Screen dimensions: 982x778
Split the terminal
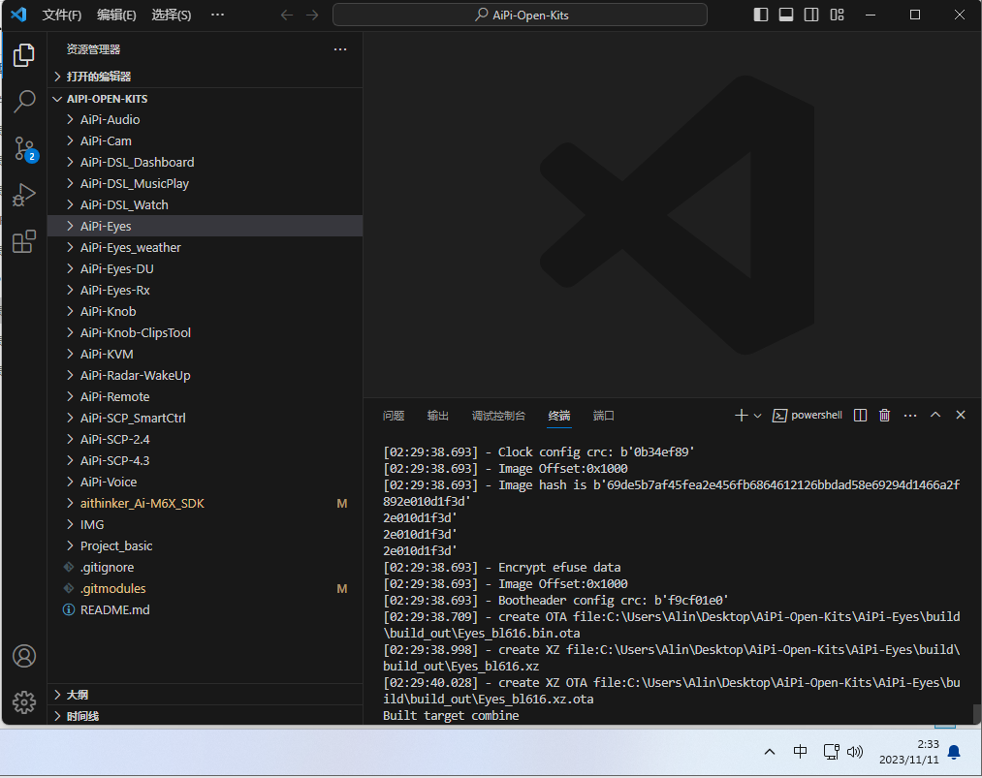pos(860,415)
